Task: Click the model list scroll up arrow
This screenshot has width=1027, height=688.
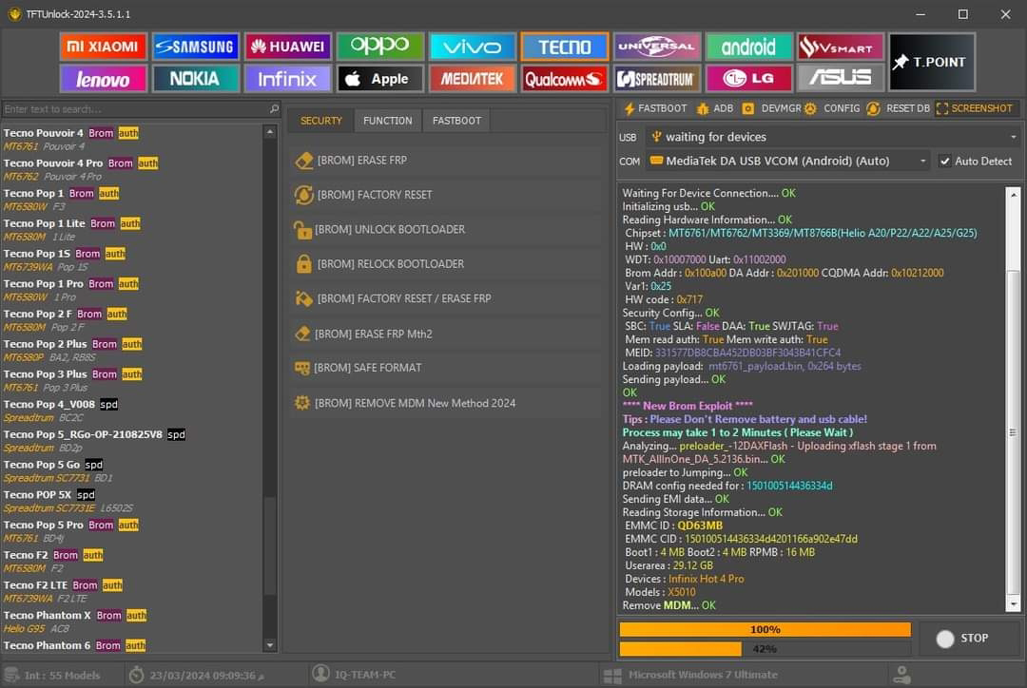Action: click(270, 131)
